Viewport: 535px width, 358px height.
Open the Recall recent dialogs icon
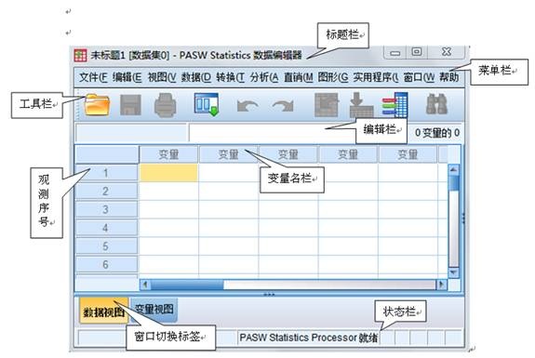point(207,104)
